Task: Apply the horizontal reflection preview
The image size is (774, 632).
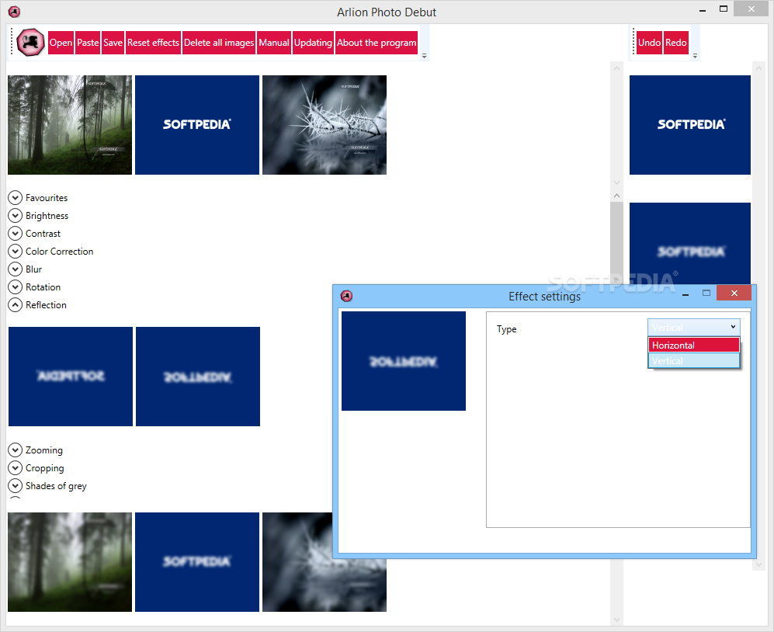Action: [71, 377]
